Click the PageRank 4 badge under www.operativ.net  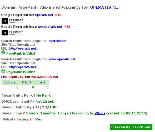click(x=5, y=33)
